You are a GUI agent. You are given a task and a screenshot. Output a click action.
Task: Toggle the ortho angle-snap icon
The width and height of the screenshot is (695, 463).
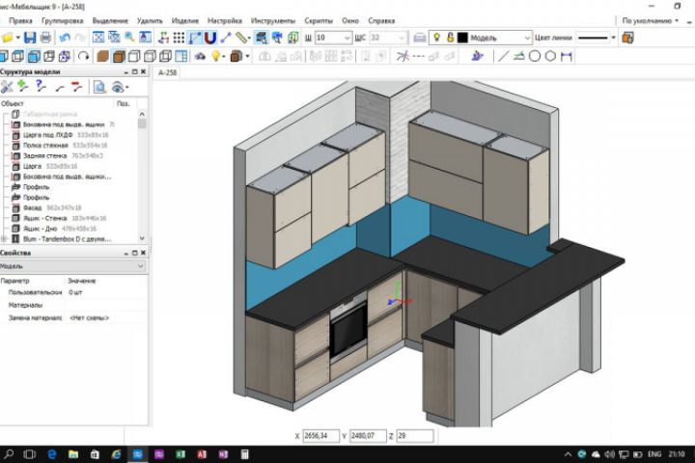coord(195,38)
